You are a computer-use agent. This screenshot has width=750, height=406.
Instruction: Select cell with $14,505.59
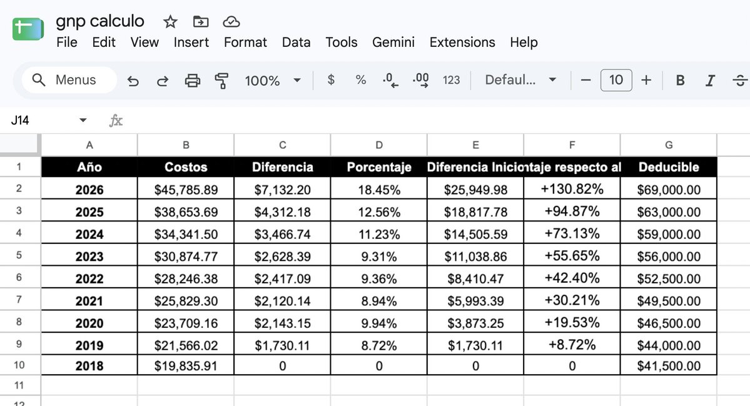point(475,233)
